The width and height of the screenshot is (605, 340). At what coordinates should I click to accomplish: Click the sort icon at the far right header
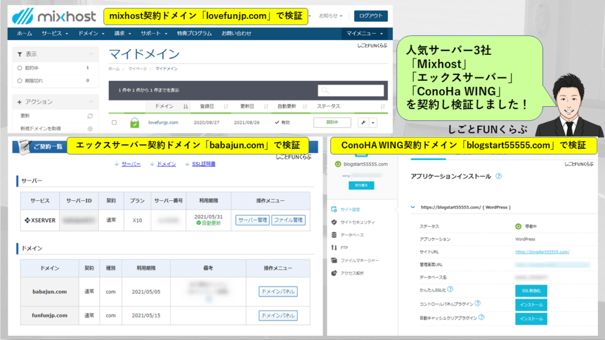tap(382, 106)
